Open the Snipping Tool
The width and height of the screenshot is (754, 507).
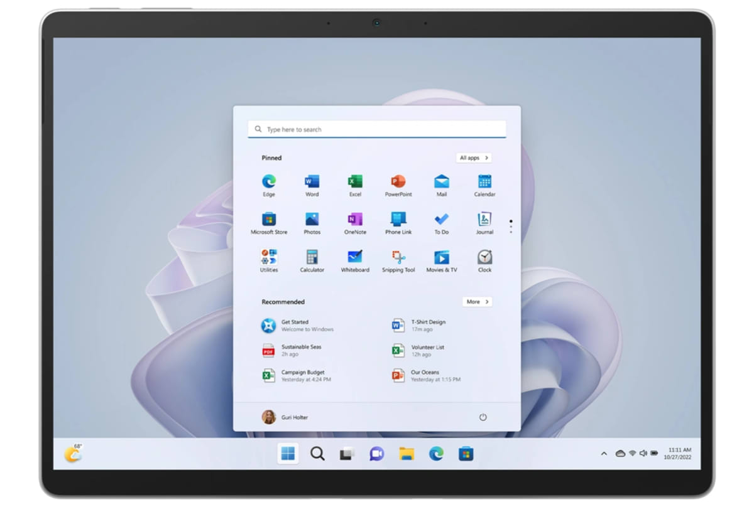coord(398,257)
